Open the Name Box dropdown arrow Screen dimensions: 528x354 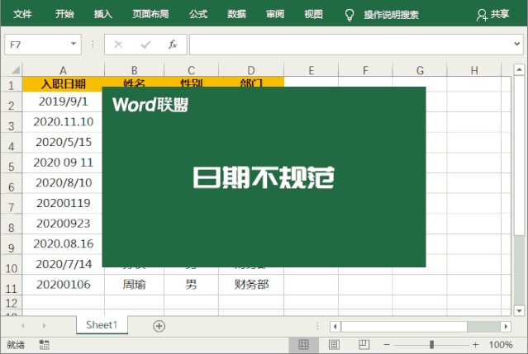(x=74, y=45)
